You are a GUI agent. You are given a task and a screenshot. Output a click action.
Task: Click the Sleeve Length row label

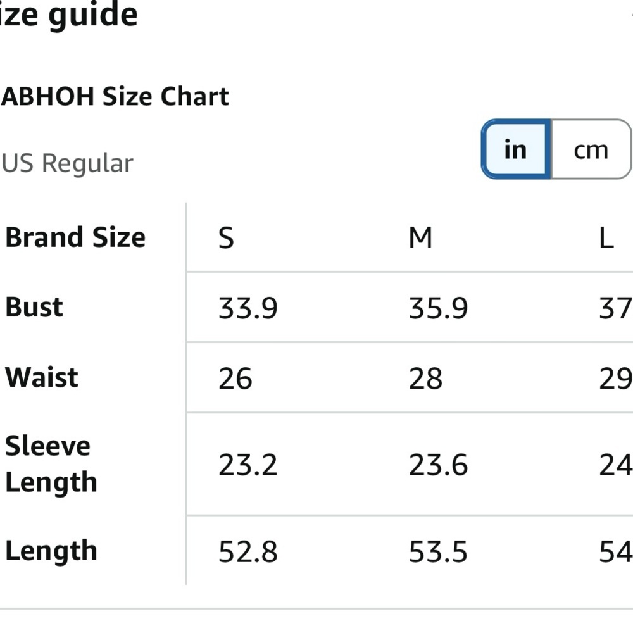(51, 464)
